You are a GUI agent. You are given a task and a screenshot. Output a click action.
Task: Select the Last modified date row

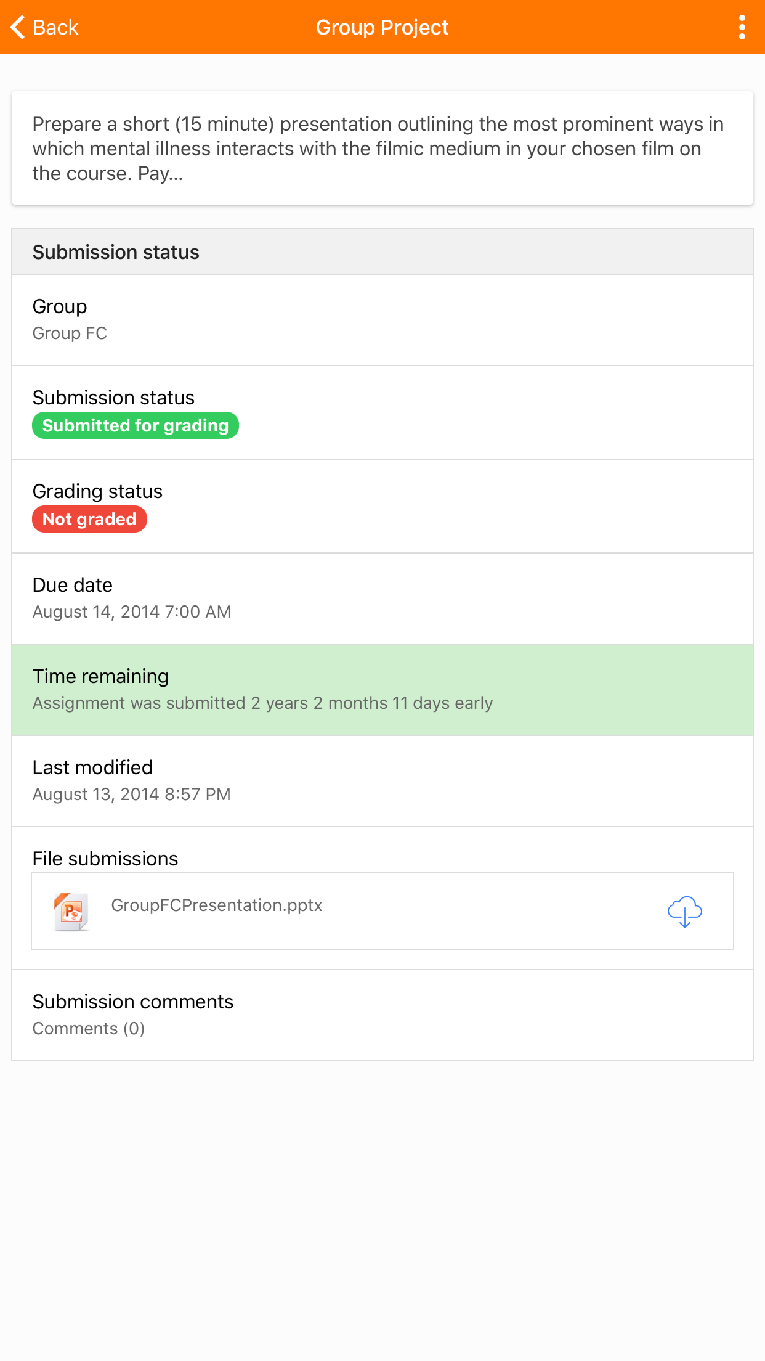click(x=382, y=781)
